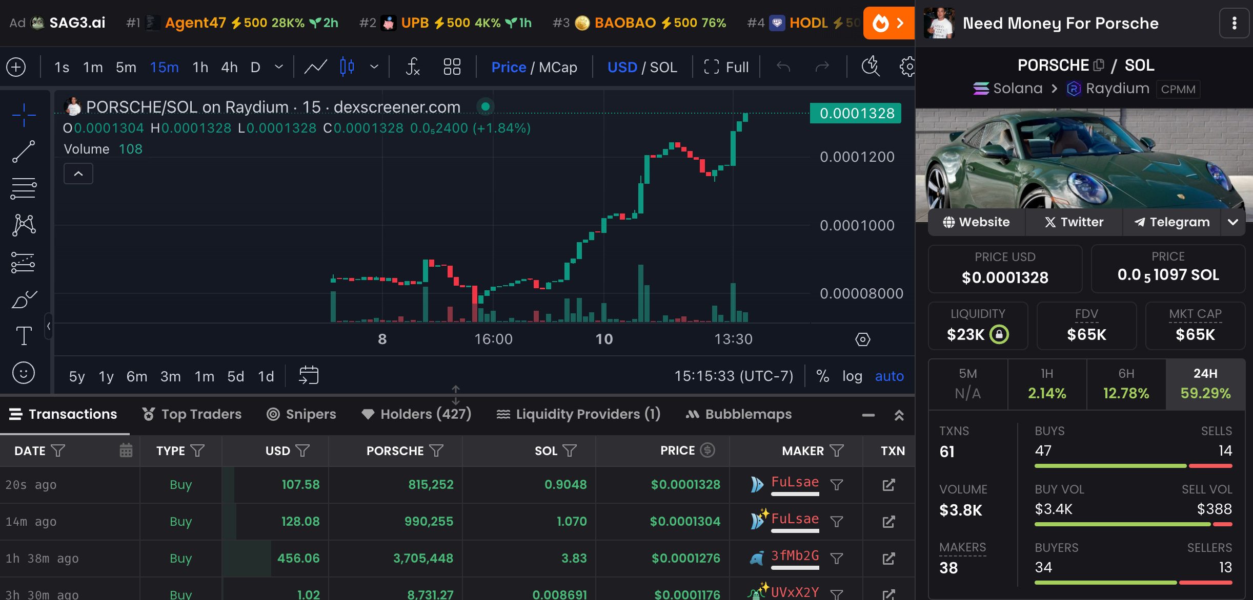The image size is (1253, 600).
Task: Expand more social links chevron
Action: click(x=1233, y=222)
